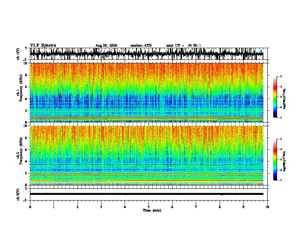Image resolution: width=301 pixels, height=232 pixels.
Task: Click the date 'Aug.29, 2020' label
Action: tap(106, 45)
